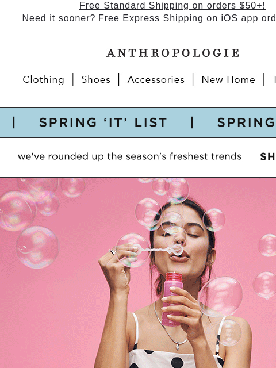Click the partially visible SH shop link

[268, 157]
